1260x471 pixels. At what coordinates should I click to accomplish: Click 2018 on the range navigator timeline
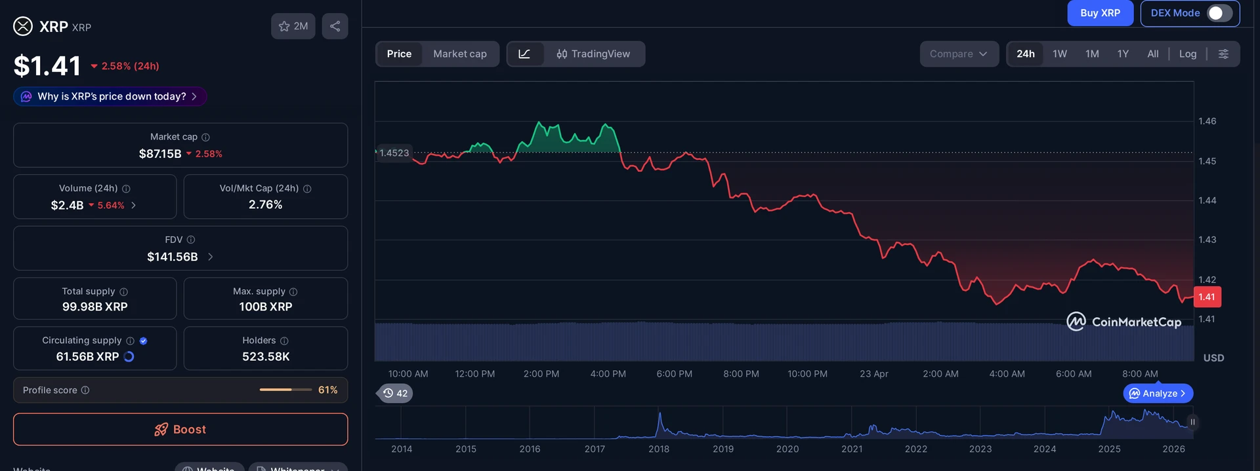tap(659, 449)
